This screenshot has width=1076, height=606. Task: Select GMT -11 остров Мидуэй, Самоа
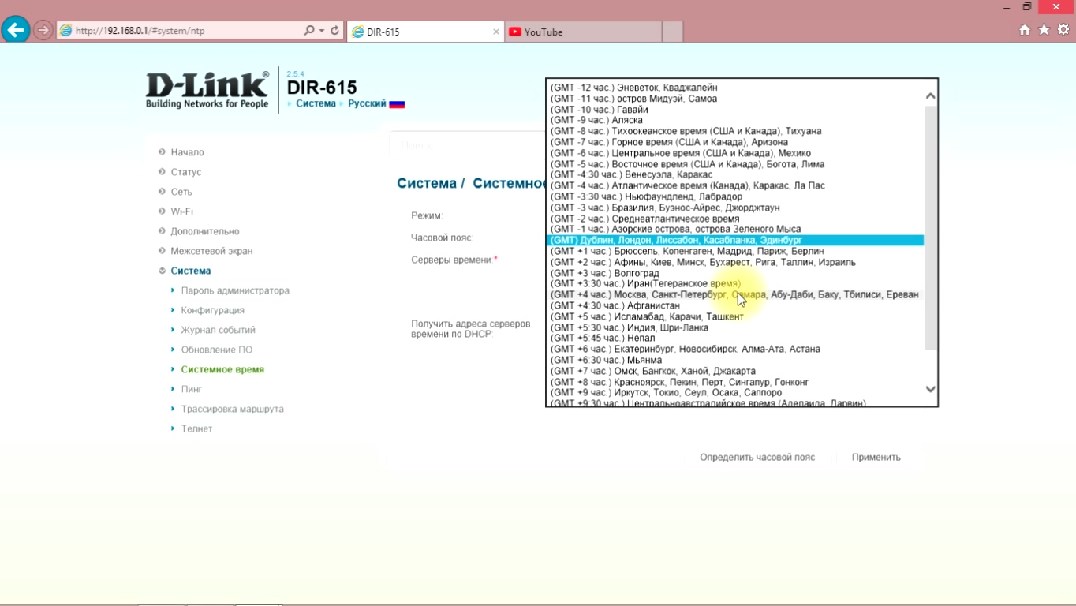735,99
